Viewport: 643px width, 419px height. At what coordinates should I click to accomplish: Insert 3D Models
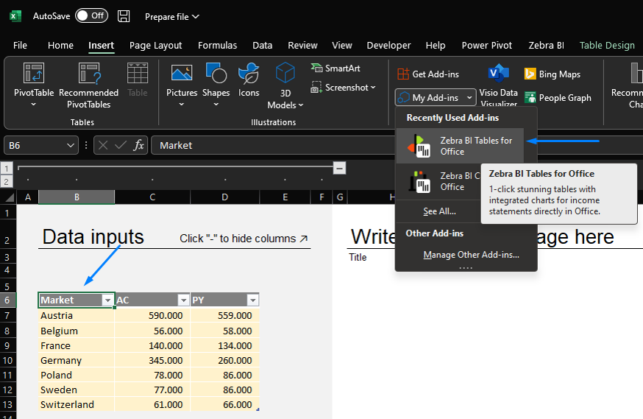click(285, 85)
